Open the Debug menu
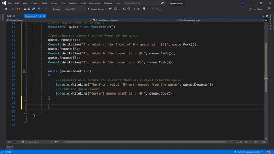 coord(54,3)
